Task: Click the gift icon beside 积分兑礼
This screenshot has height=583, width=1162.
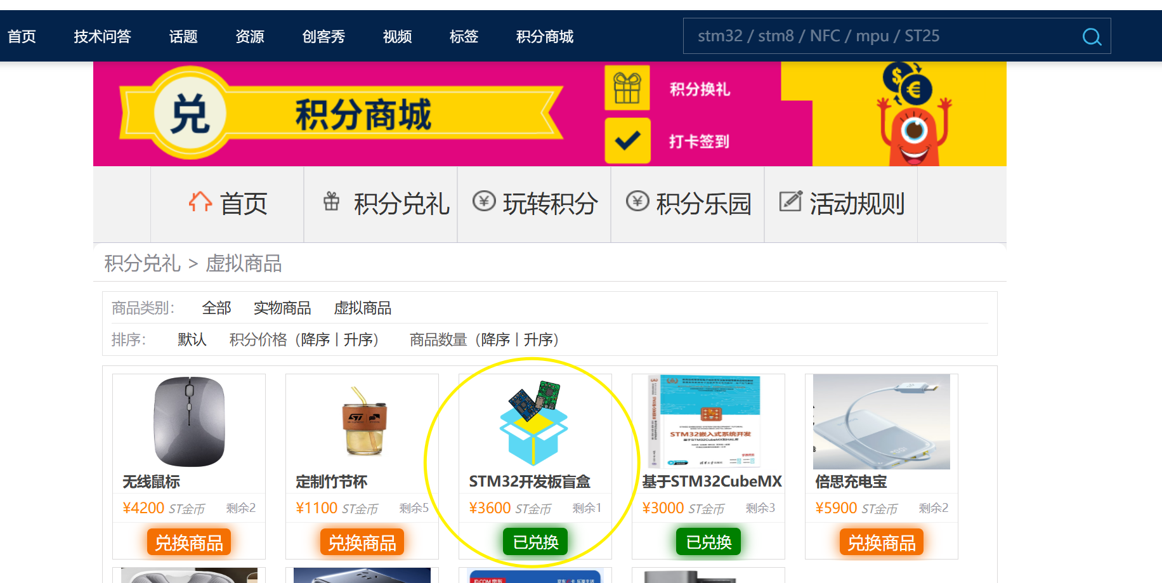Action: pyautogui.click(x=331, y=202)
